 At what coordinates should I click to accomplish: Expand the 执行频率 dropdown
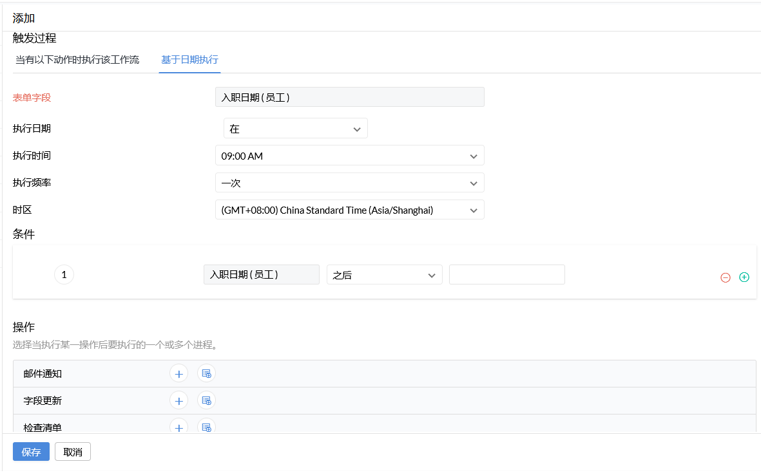349,183
